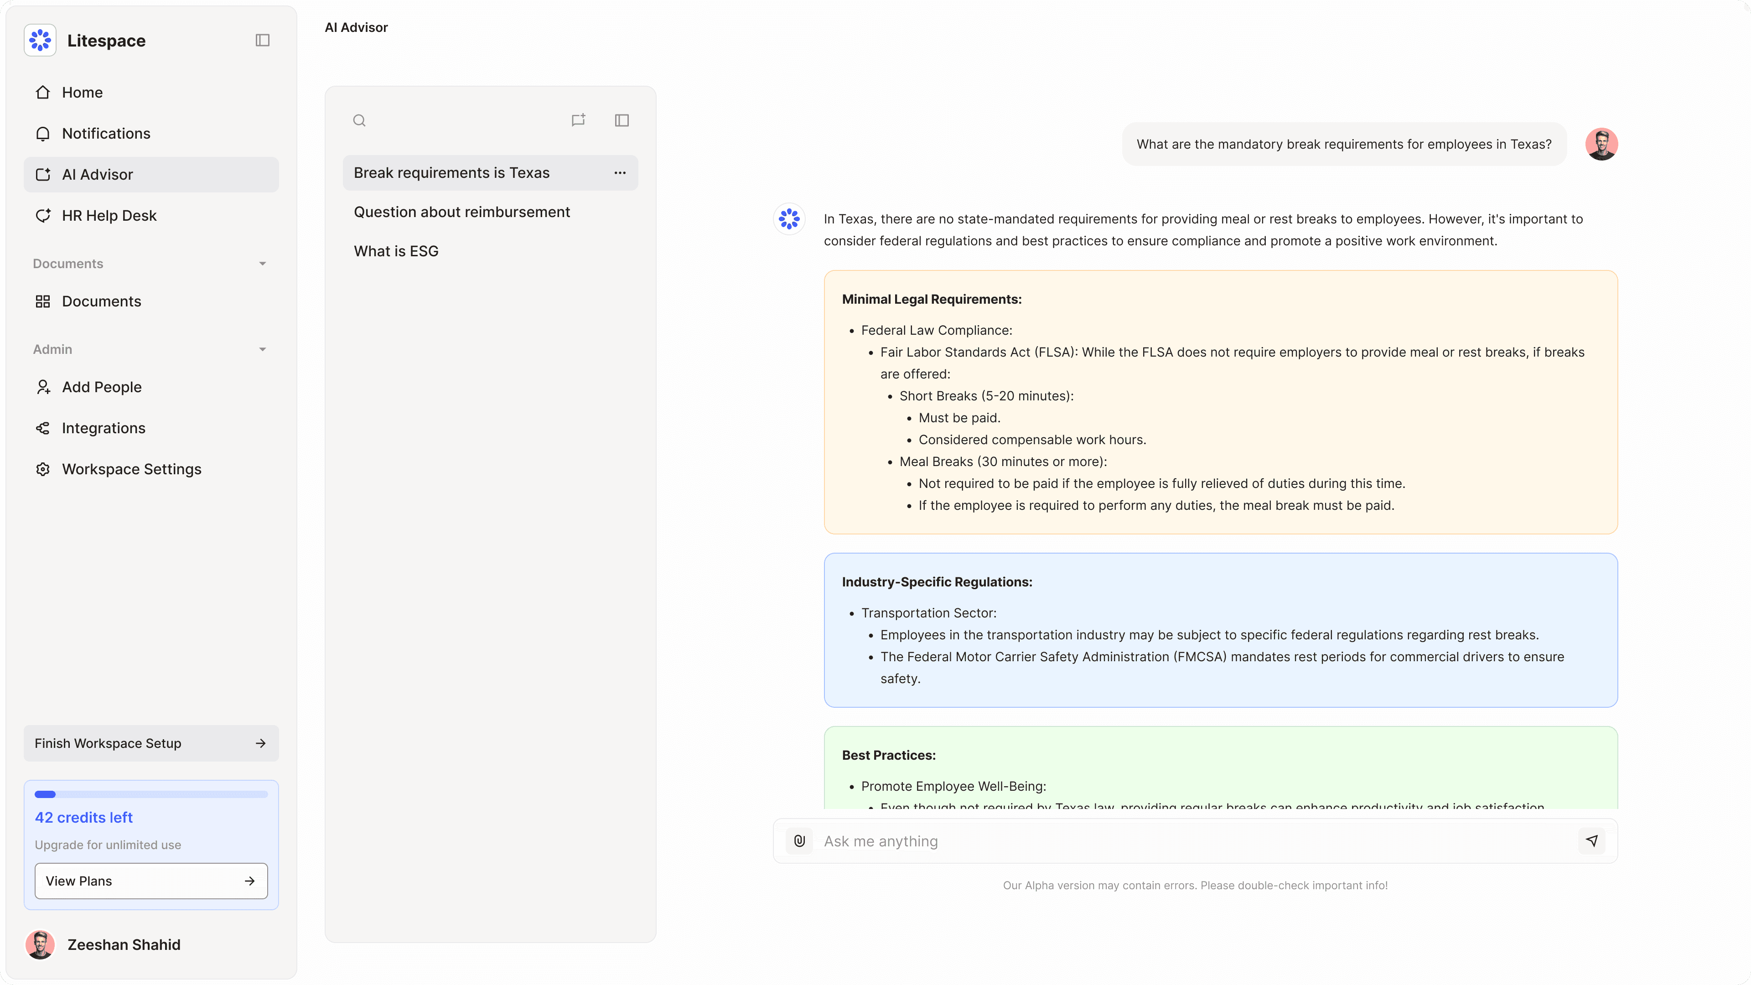Click the attachment paperclip icon
1751x985 pixels.
point(799,841)
